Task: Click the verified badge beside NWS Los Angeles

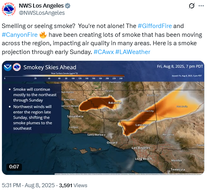Action: (x=67, y=6)
